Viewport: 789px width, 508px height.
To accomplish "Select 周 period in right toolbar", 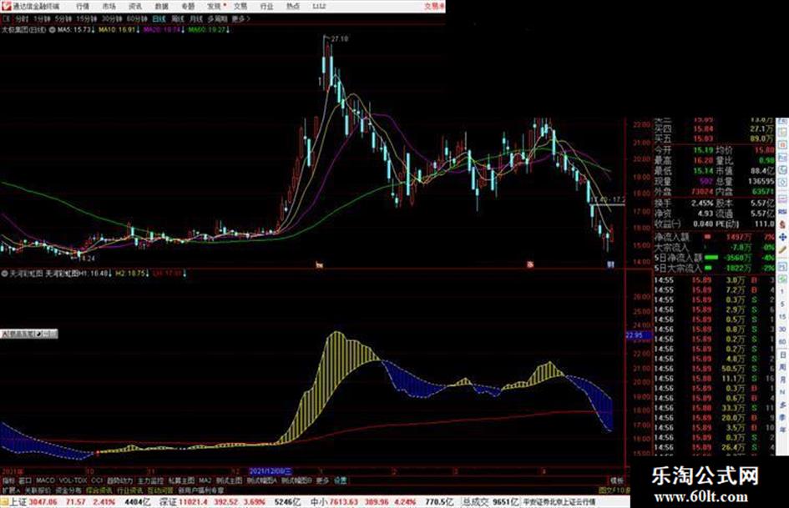I will [782, 367].
